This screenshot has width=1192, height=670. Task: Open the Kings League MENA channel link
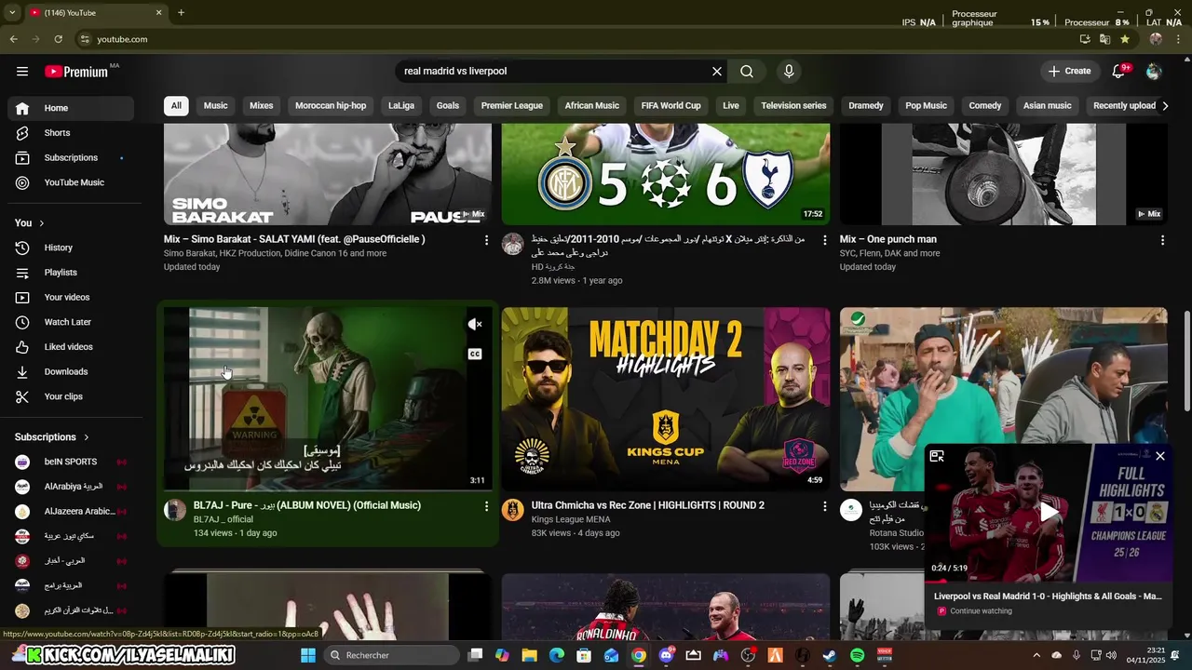tap(571, 520)
